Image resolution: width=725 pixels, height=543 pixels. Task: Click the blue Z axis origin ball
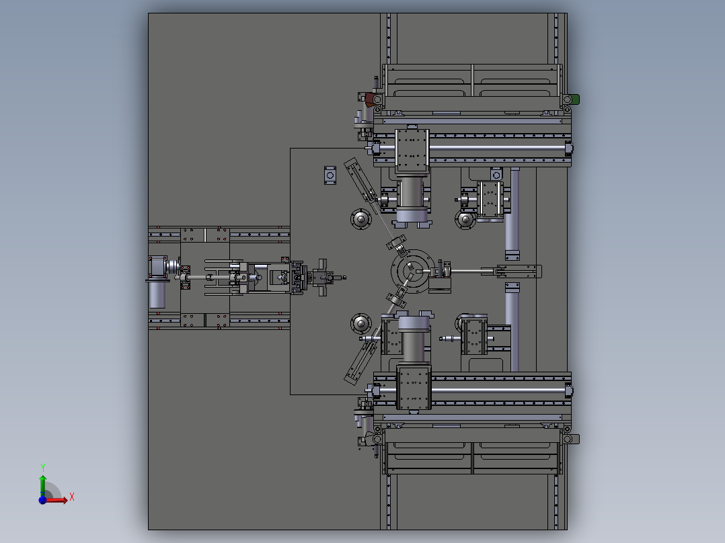click(x=42, y=500)
